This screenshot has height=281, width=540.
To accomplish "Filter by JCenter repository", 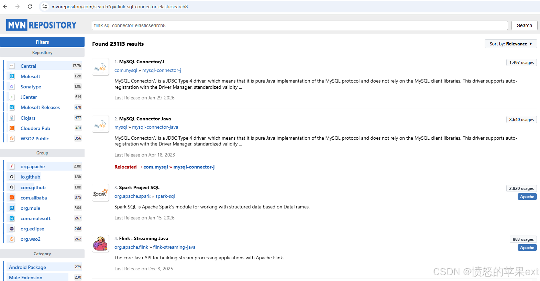I will click(x=29, y=97).
